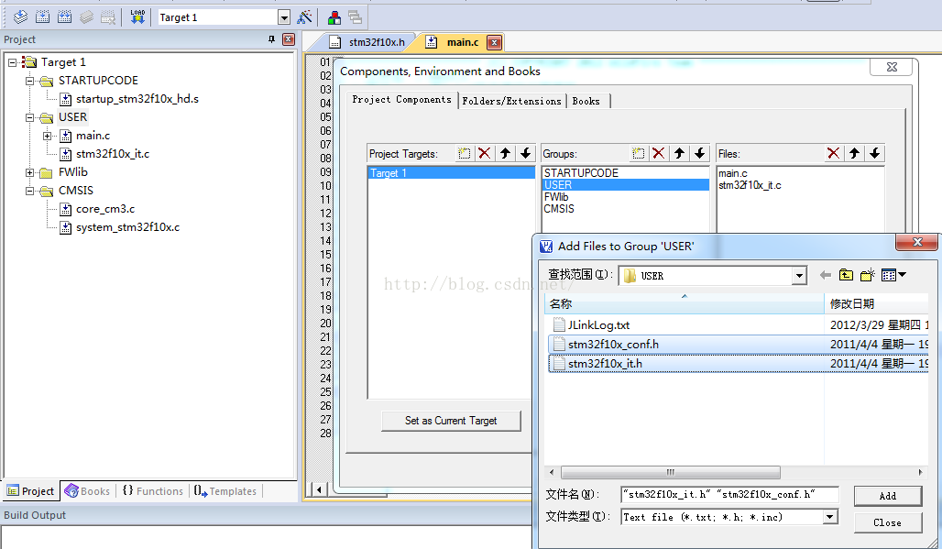Click the file list scroll left arrow
The height and width of the screenshot is (549, 942).
pos(552,472)
